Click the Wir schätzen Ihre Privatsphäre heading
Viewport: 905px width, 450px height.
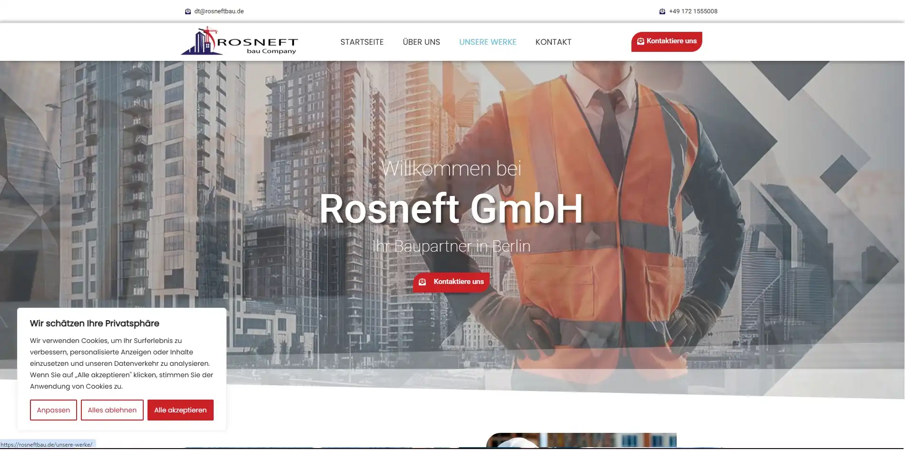coord(95,323)
